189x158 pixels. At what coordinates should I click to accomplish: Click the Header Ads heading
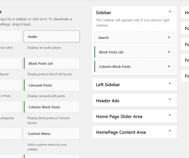(x=107, y=101)
